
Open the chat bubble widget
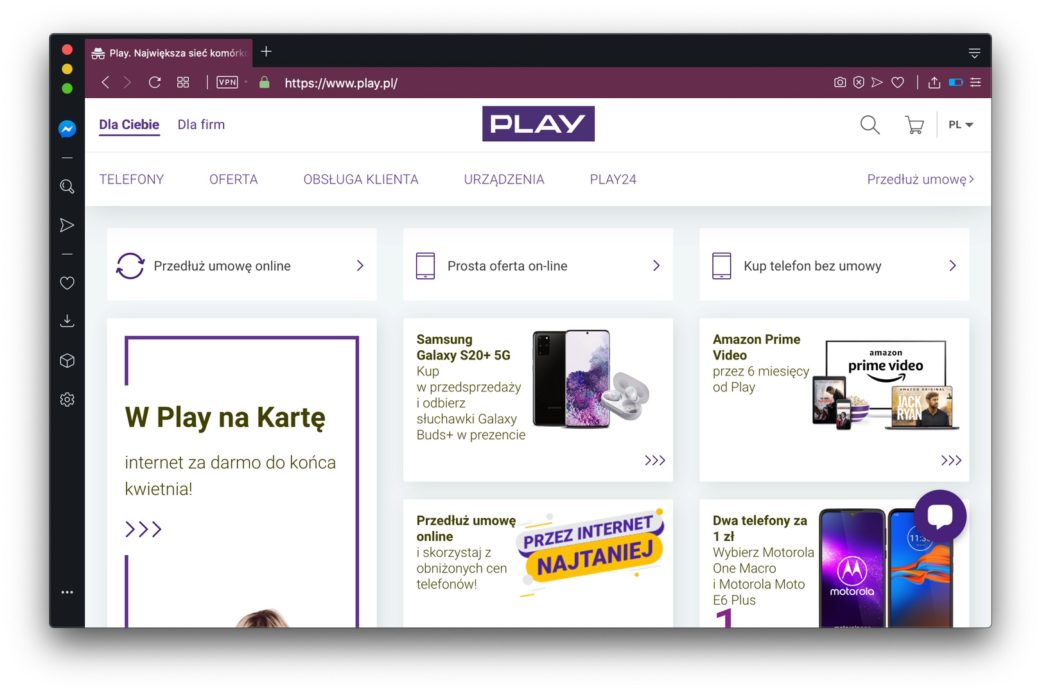940,516
